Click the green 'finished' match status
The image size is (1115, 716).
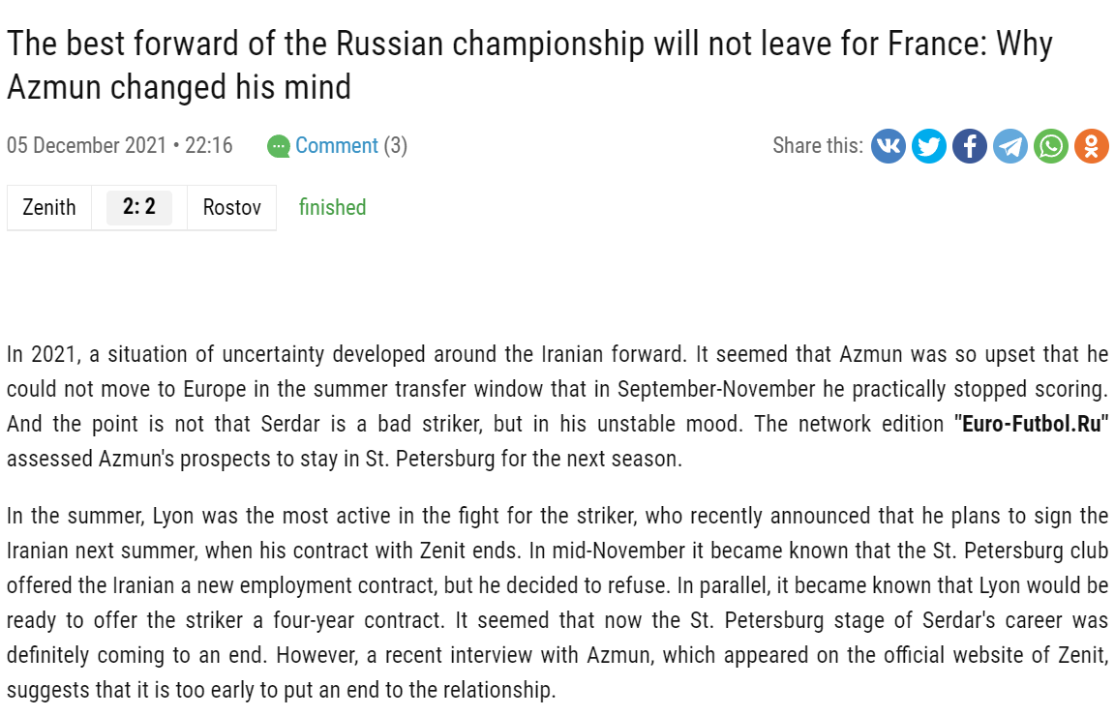(x=332, y=208)
